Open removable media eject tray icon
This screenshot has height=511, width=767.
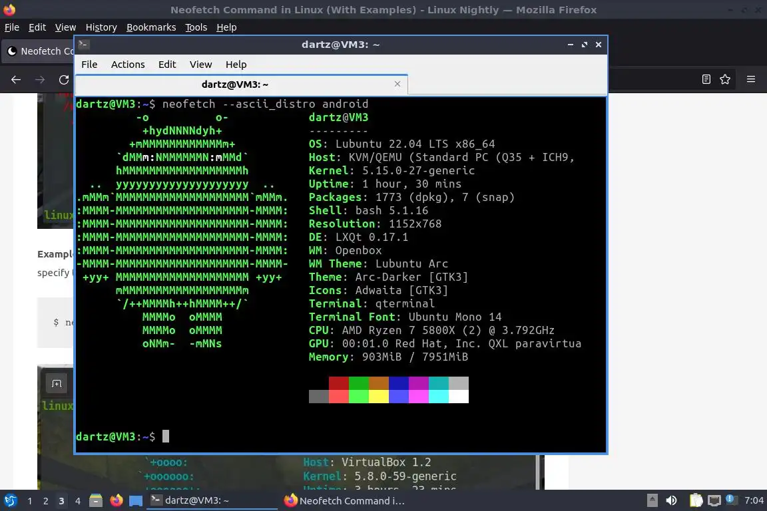652,501
